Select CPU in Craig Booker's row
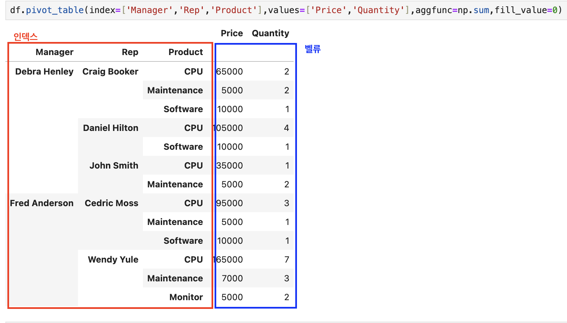Viewport: 567px width, 323px height. point(193,72)
